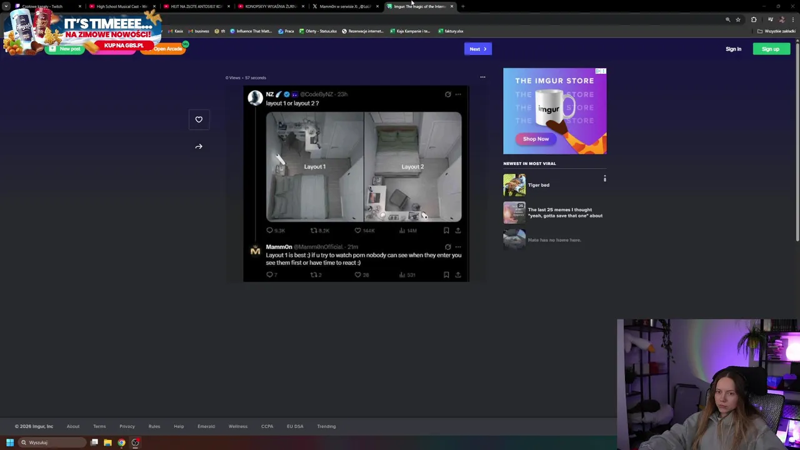Open the Emerald footer link
Image resolution: width=800 pixels, height=450 pixels.
[x=206, y=426]
